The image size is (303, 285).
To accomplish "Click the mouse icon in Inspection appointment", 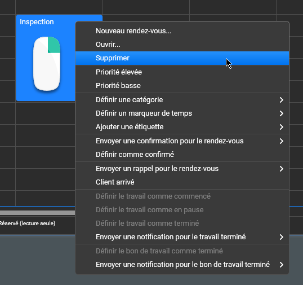I will tap(47, 64).
